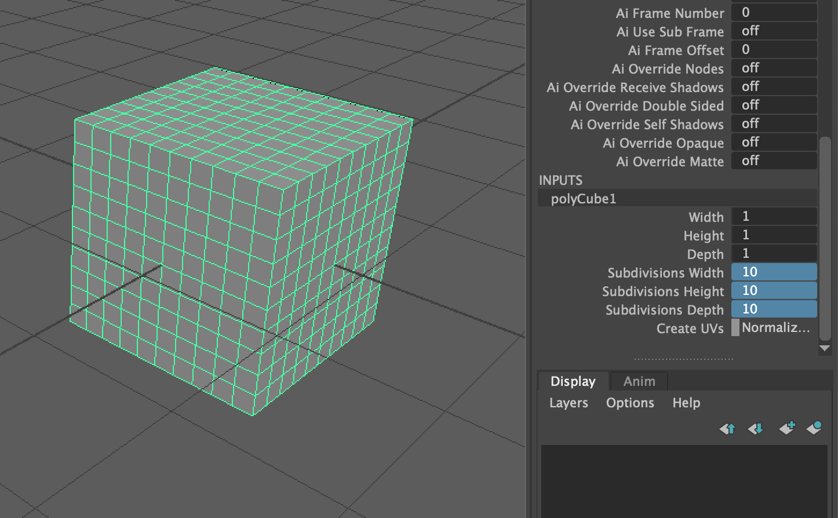This screenshot has height=518, width=838.
Task: Select the Display tab
Action: click(x=572, y=381)
